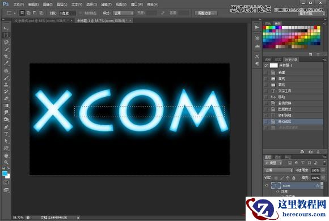Select the Eraser tool
The image size is (329, 221).
(6, 99)
